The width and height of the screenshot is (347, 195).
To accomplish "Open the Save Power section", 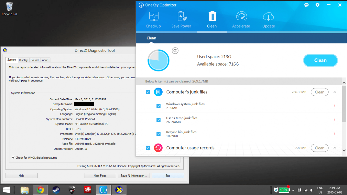I will tap(181, 20).
